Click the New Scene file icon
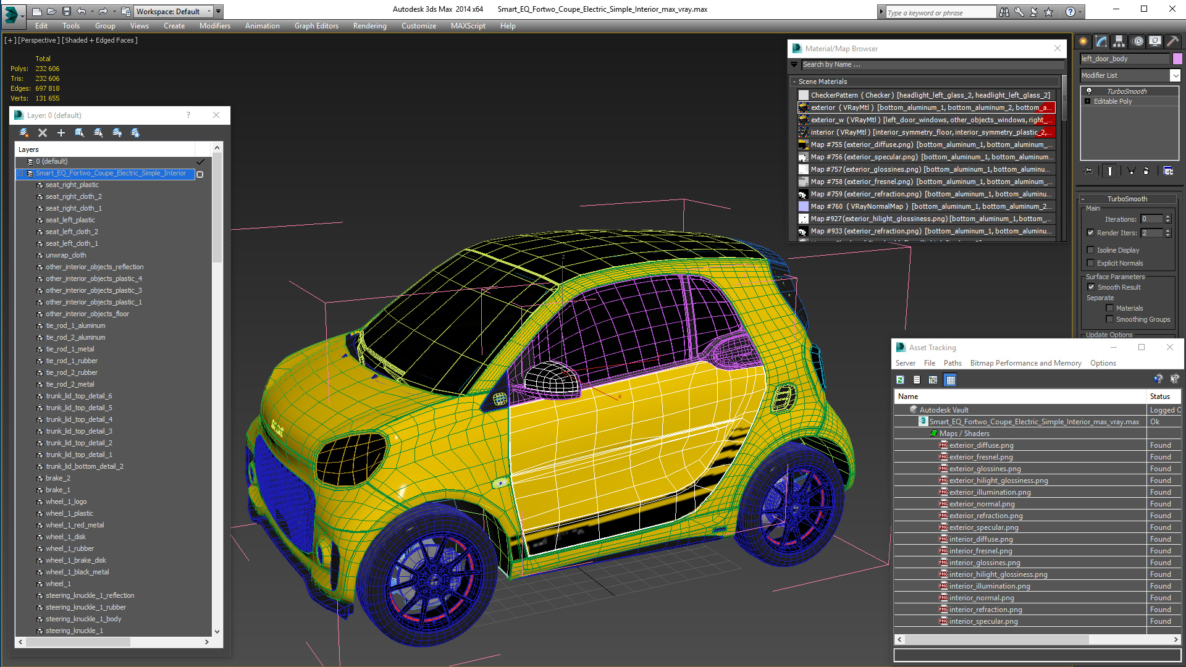Screen dimensions: 1186x667 tap(37, 11)
